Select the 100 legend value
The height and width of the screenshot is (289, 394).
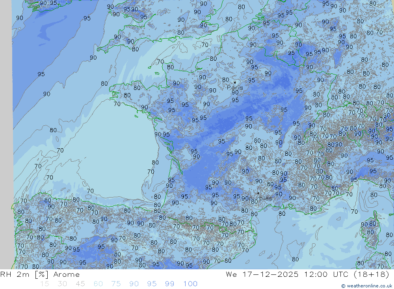(190, 283)
